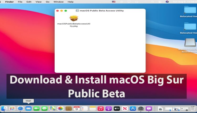Launch FaceTime from the Dock
The height and width of the screenshot is (113, 197).
click(37, 109)
